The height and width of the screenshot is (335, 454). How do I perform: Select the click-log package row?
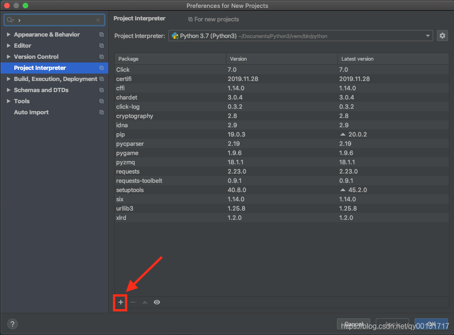[x=282, y=106]
